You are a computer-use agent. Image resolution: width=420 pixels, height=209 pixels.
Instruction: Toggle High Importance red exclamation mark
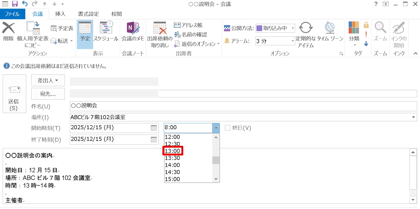[x=366, y=35]
